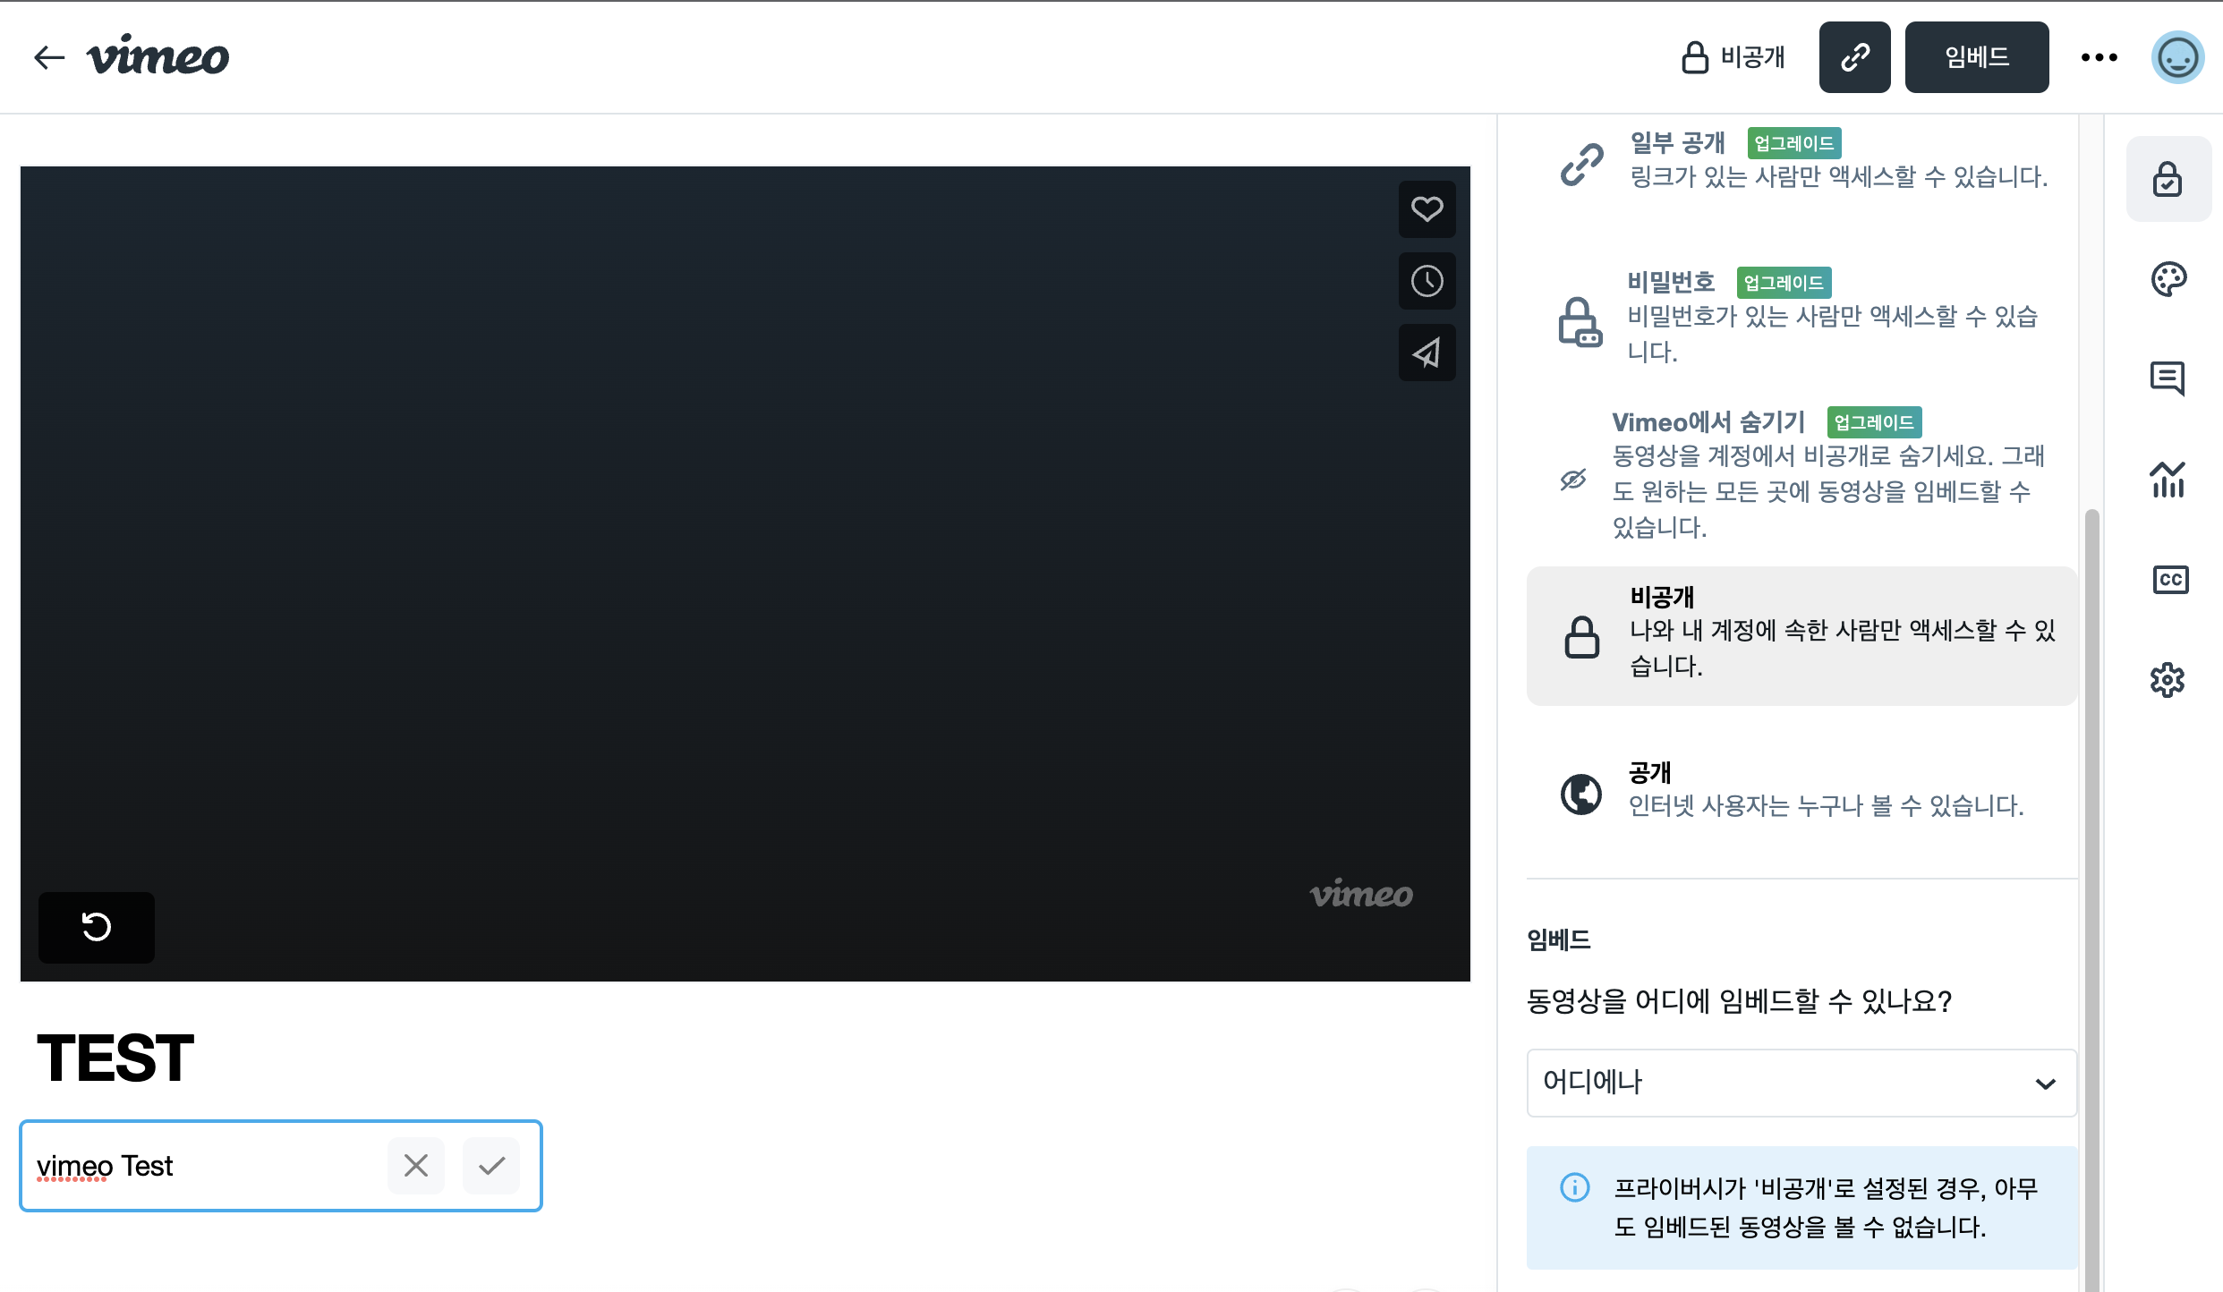Click the heart like icon on video

(1427, 209)
